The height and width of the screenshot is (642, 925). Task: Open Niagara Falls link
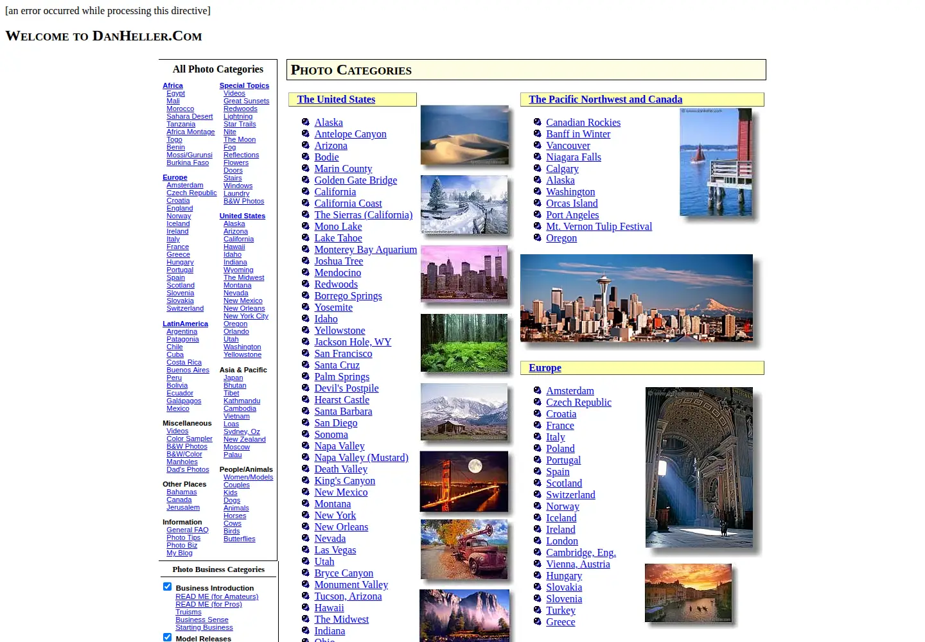574,157
